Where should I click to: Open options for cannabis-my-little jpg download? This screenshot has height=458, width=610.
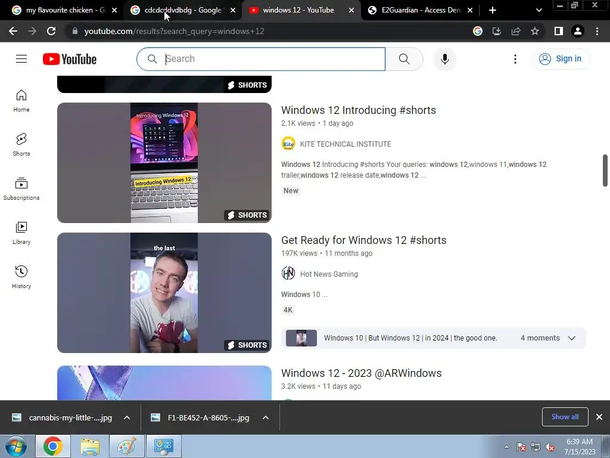point(127,417)
